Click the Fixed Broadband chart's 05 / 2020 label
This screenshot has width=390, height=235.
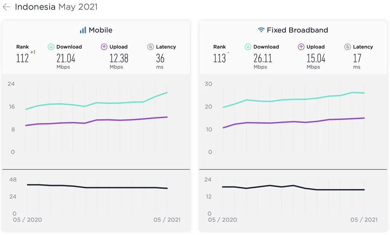point(222,220)
